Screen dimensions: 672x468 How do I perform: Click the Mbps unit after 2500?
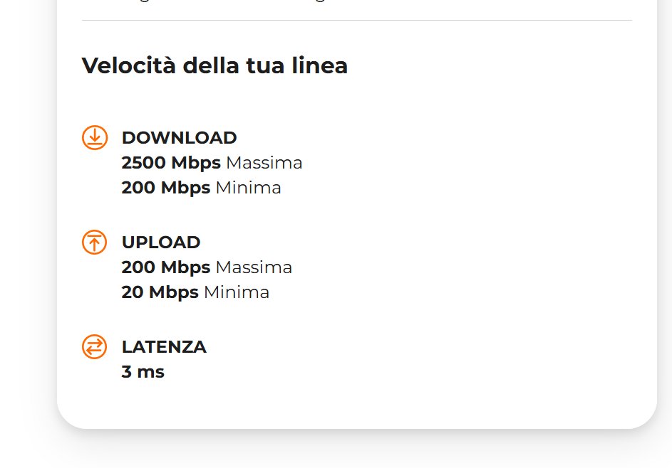tap(196, 164)
